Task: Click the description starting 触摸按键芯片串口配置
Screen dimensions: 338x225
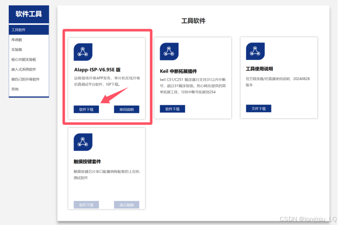Action: coord(106,175)
